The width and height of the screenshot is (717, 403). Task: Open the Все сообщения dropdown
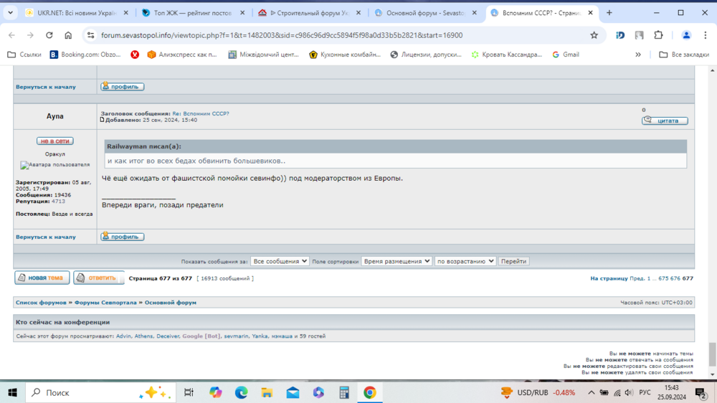[x=280, y=261]
